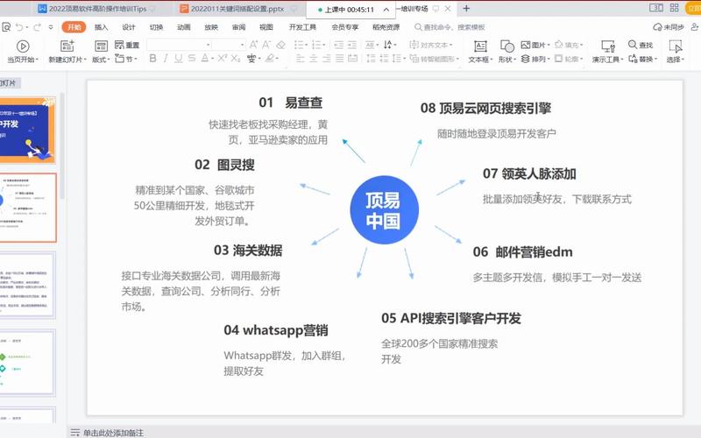This screenshot has height=438, width=701.
Task: Click the 顶易中国 center circle shape
Action: click(x=384, y=210)
